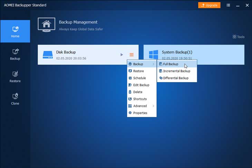Minimize the AOMEI Backupper window
252x168 pixels.
click(x=238, y=6)
